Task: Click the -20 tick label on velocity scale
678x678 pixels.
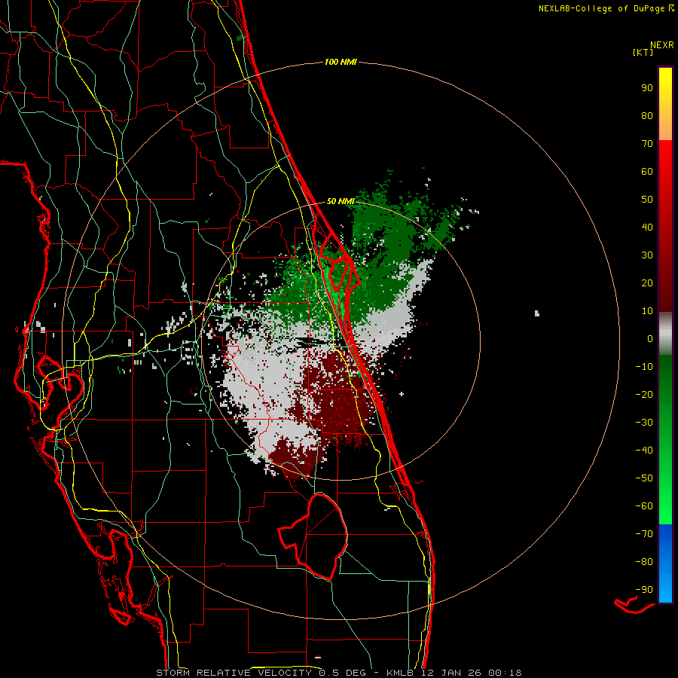Action: [x=644, y=395]
